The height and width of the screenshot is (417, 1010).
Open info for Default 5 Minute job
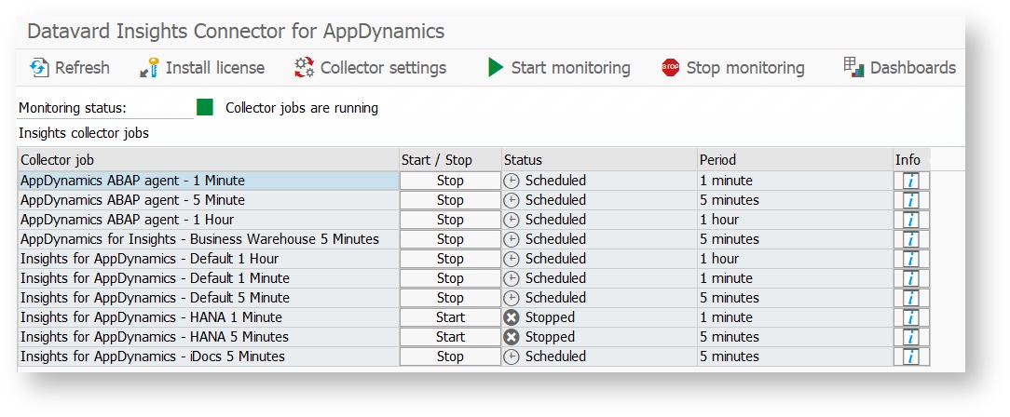(911, 298)
